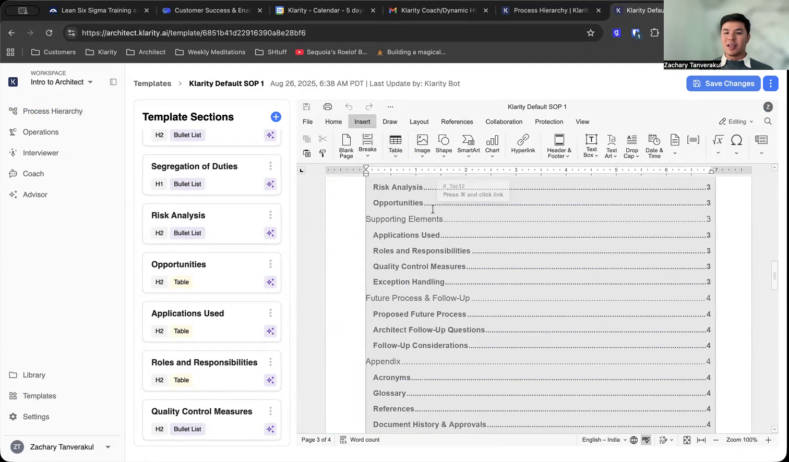This screenshot has width=789, height=462.
Task: Insert Date & Time field
Action: (654, 146)
